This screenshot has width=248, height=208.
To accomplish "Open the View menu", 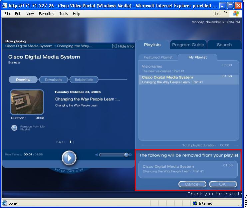I will click(30, 14).
